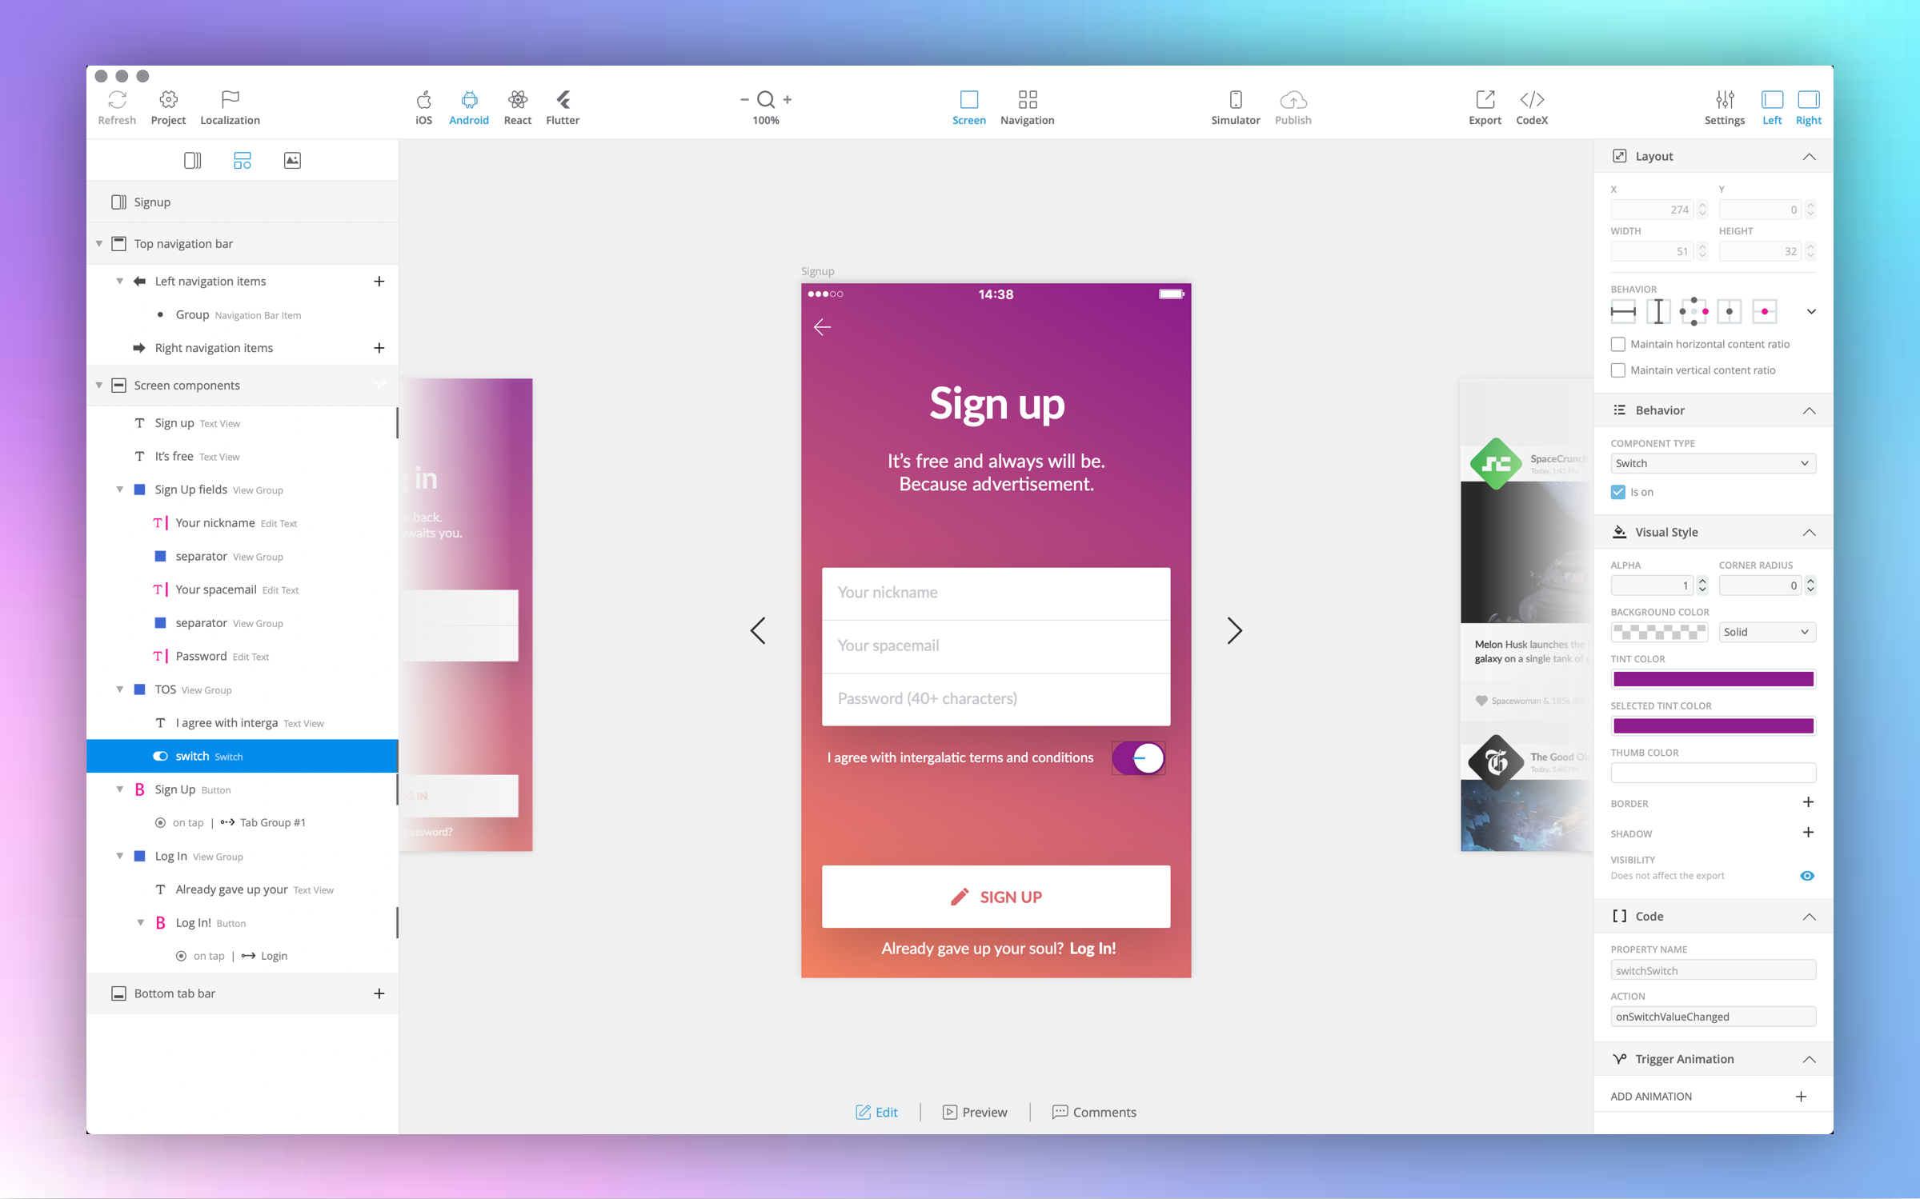Add an item to Bottom tab bar
This screenshot has width=1920, height=1199.
click(379, 993)
